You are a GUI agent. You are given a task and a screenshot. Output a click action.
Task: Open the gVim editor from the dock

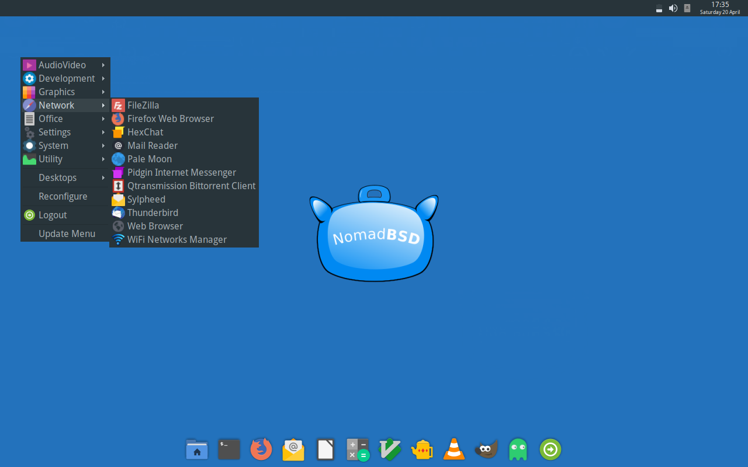click(390, 449)
